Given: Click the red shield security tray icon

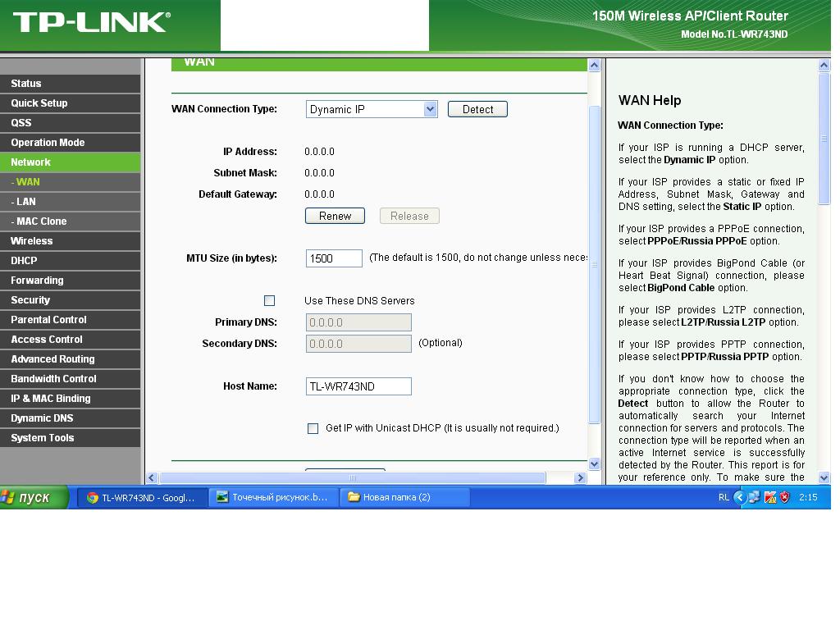Looking at the screenshot, I should pos(784,497).
